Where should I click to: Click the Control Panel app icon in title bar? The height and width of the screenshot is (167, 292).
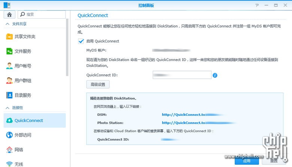coord(7,5)
